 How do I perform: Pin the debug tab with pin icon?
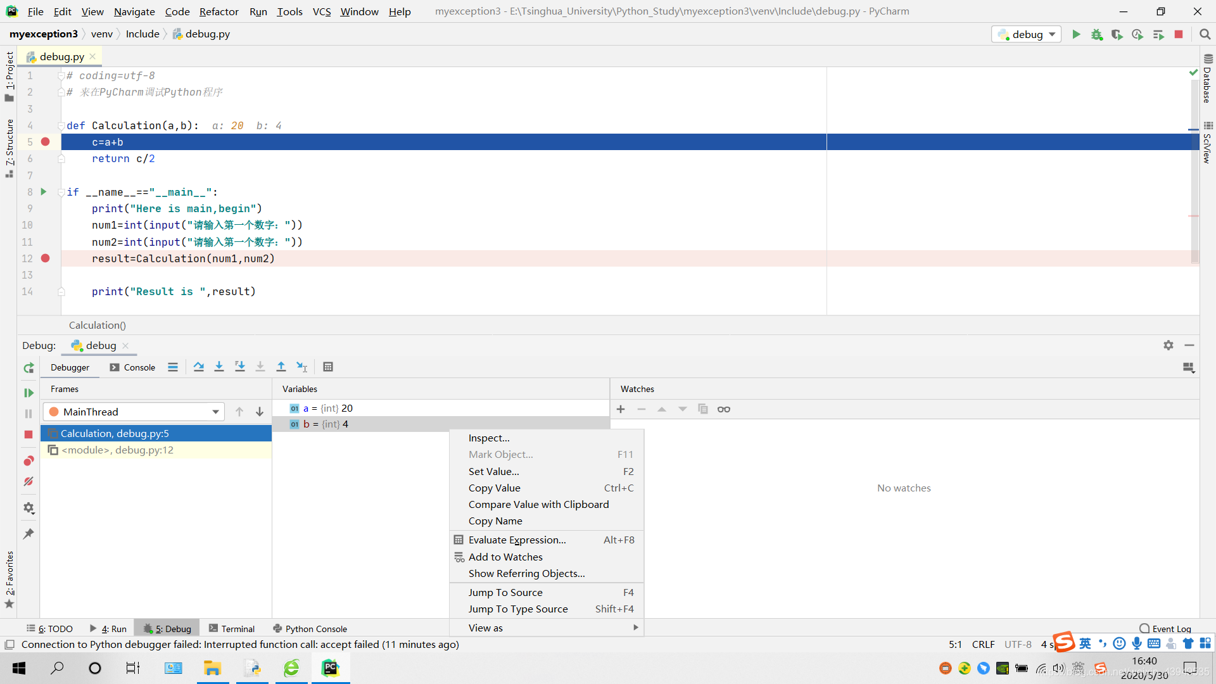[28, 534]
